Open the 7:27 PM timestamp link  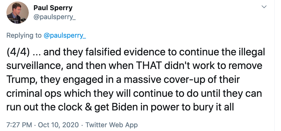click(x=19, y=125)
